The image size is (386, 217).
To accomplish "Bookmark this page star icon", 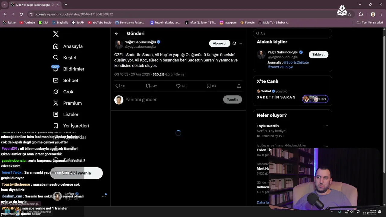I will [x=350, y=14].
